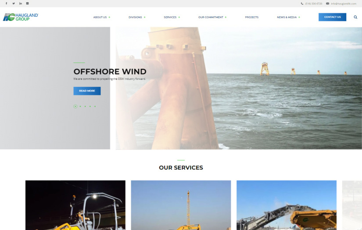Open the crane service card image

pyautogui.click(x=181, y=205)
